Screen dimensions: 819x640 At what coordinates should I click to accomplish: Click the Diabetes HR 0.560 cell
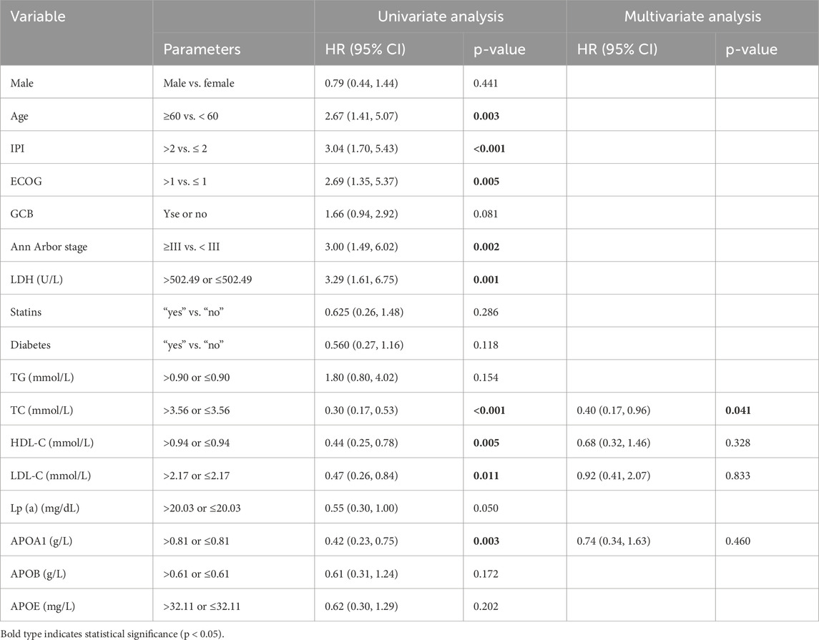click(363, 344)
